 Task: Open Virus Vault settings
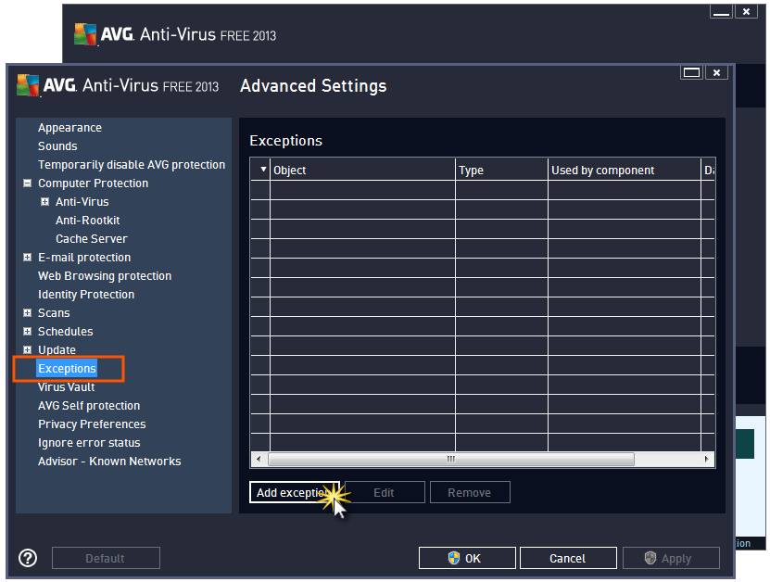(67, 387)
